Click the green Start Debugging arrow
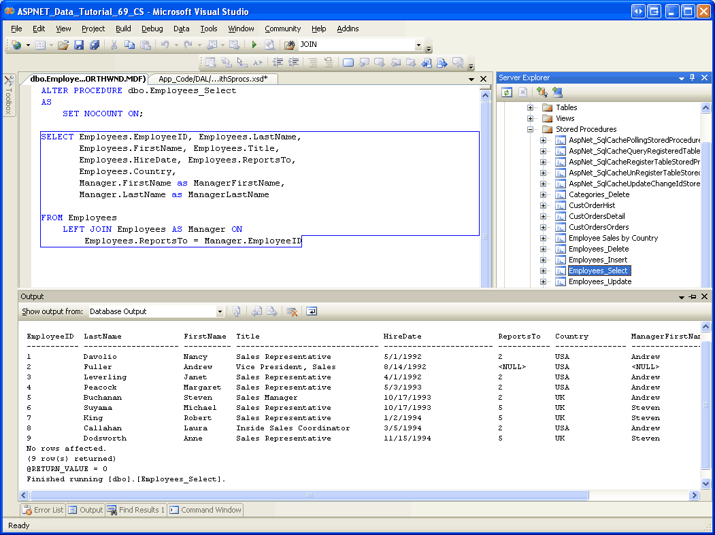Image resolution: width=715 pixels, height=535 pixels. click(x=254, y=45)
